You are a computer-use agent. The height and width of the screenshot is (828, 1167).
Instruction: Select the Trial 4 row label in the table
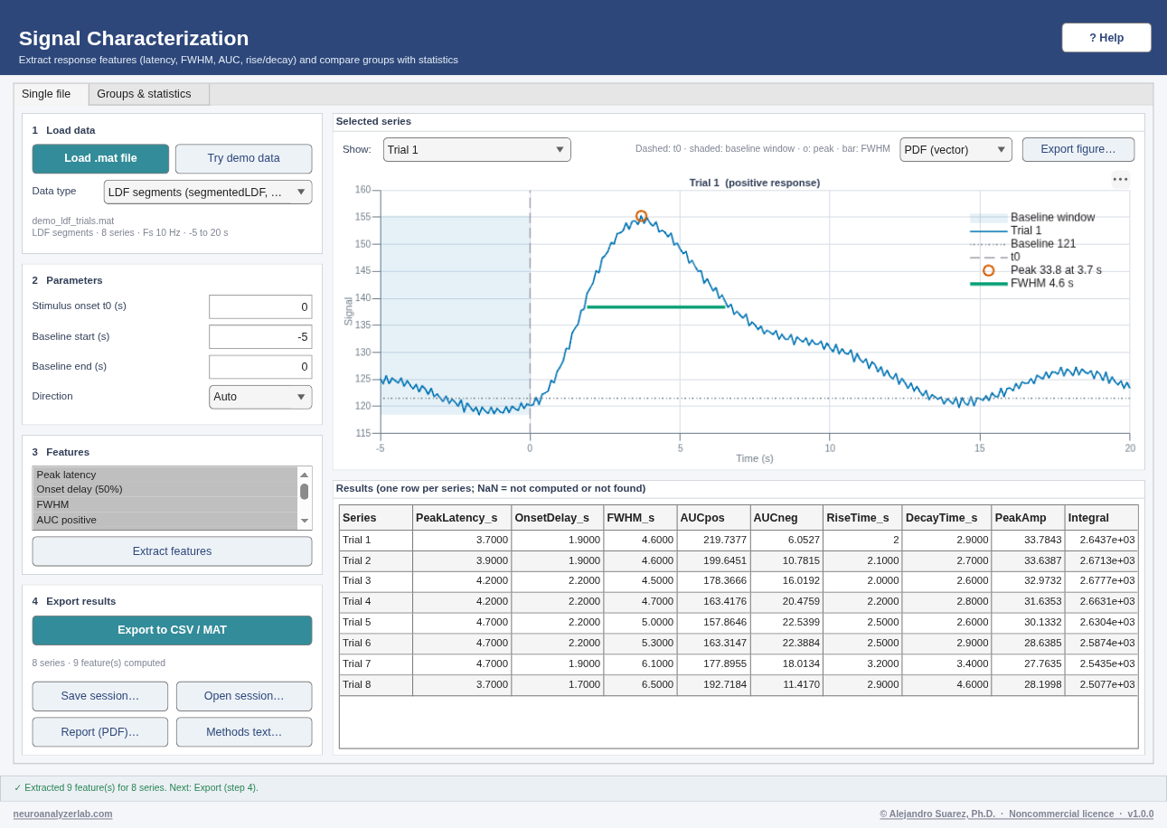click(376, 602)
